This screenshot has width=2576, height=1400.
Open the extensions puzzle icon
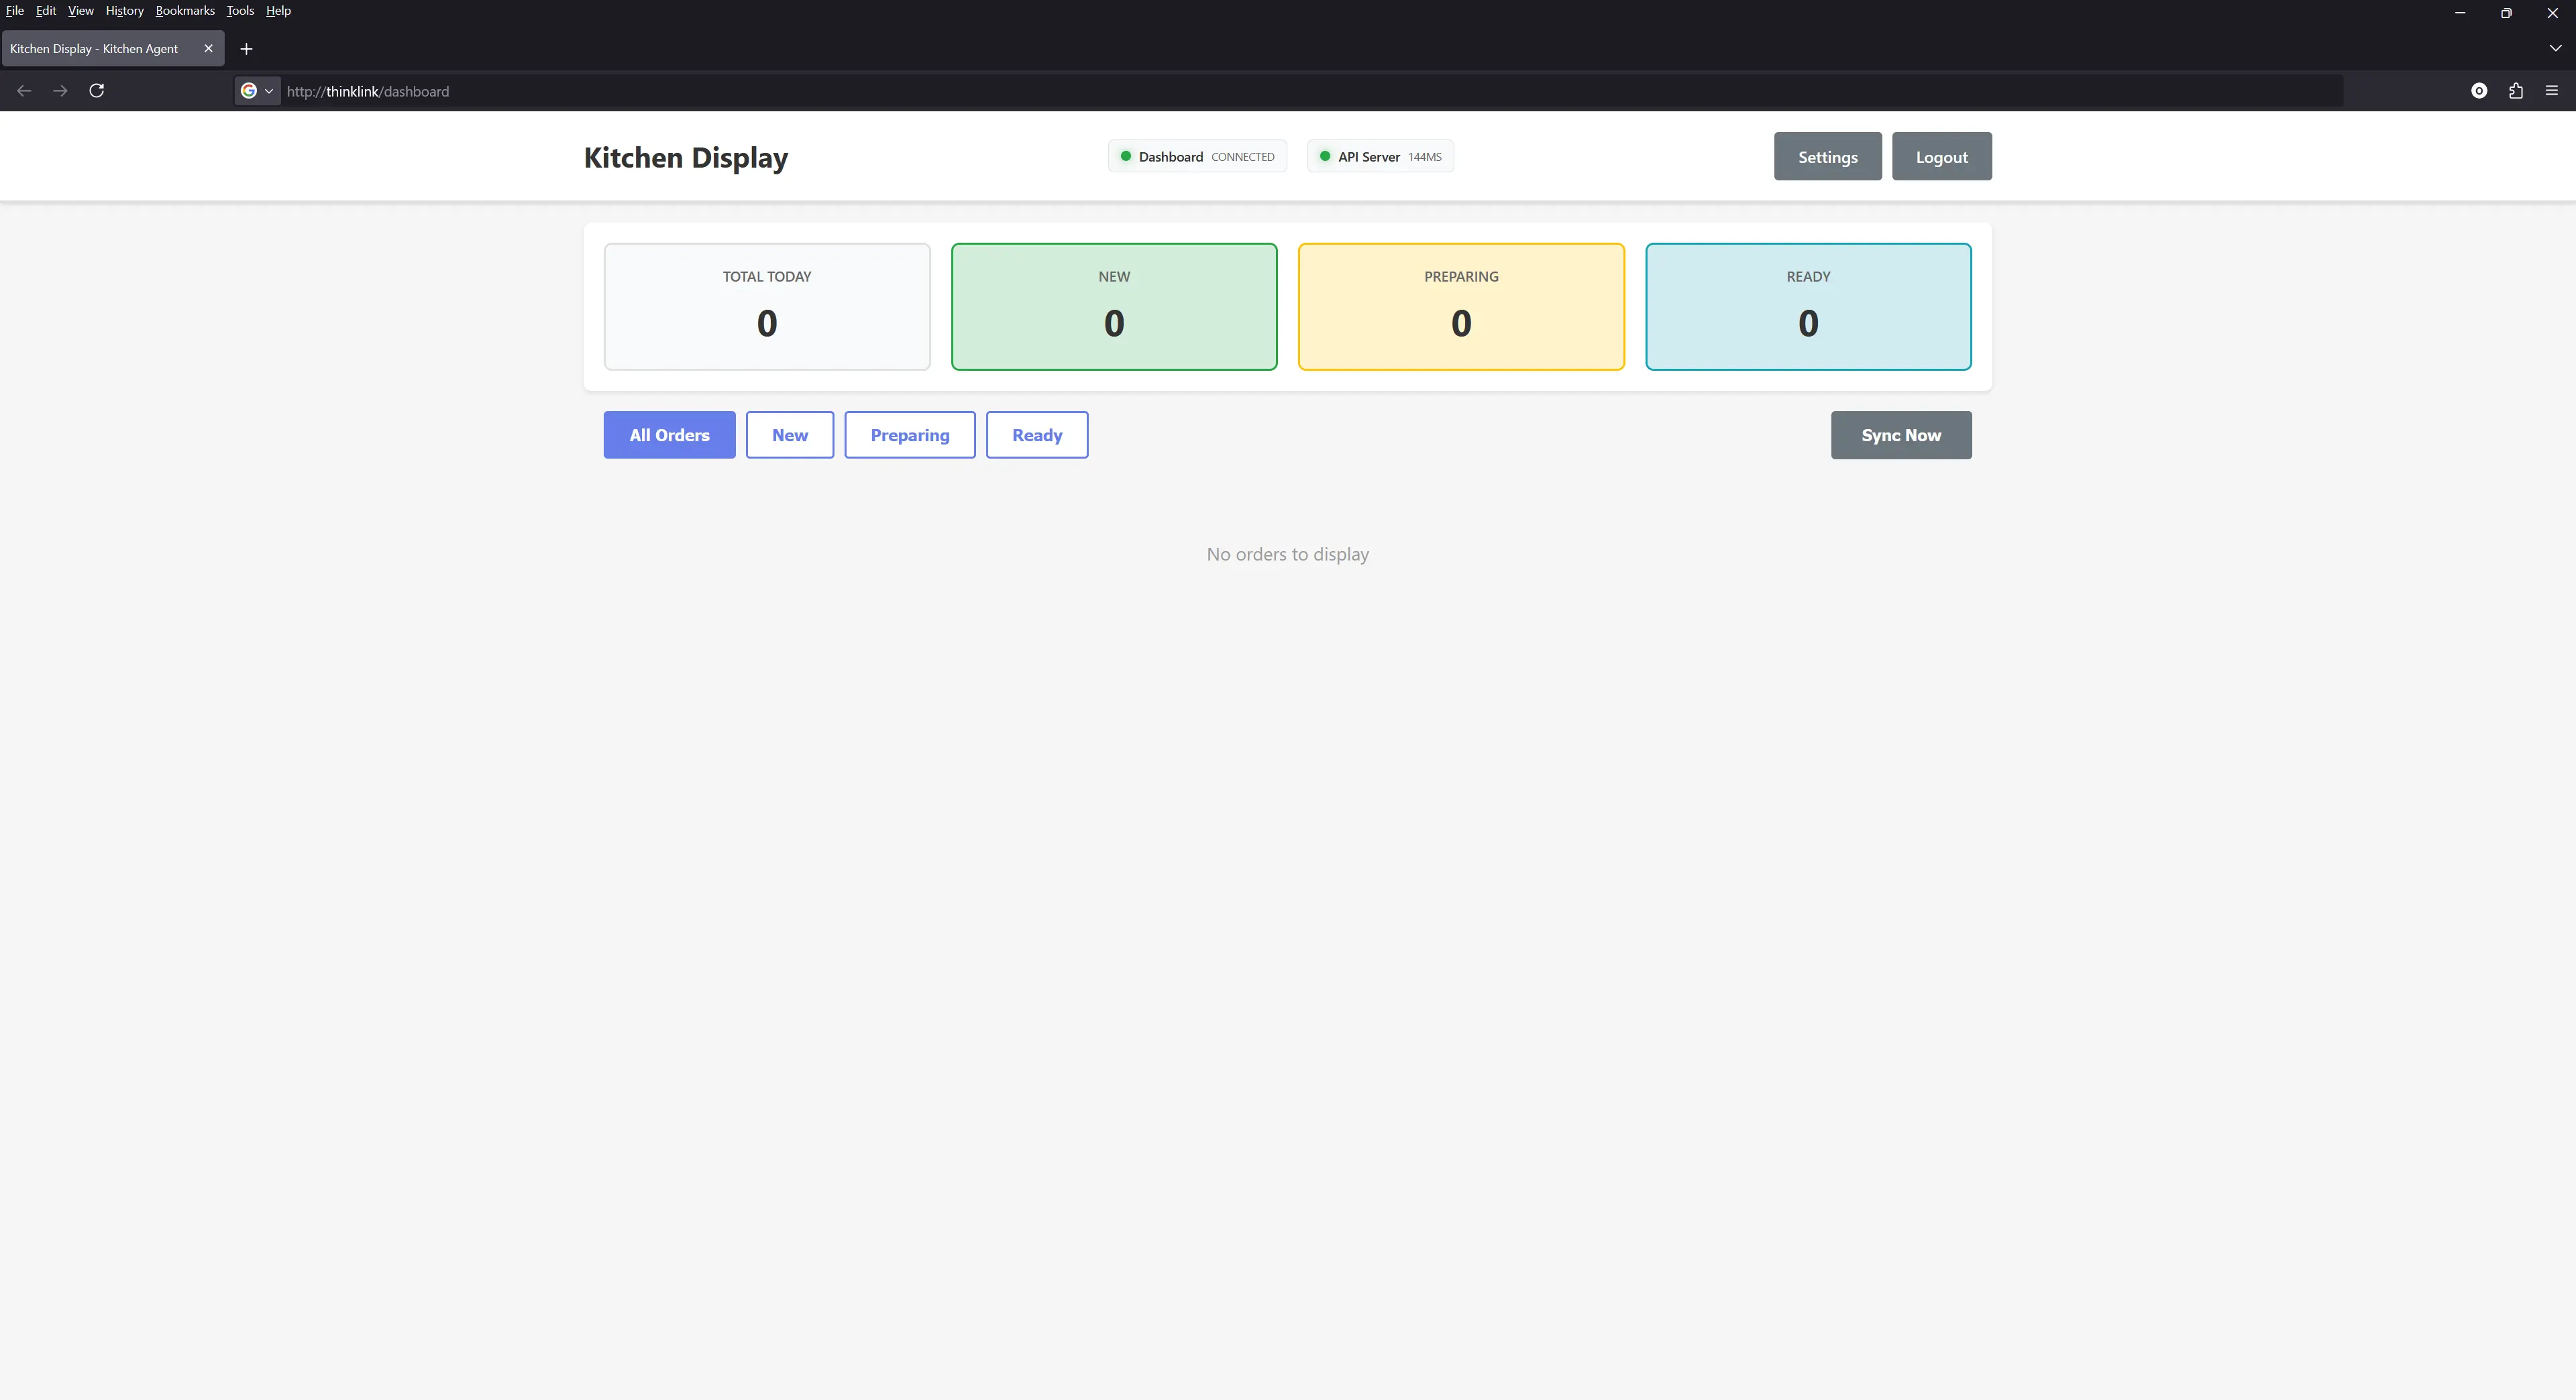[x=2516, y=91]
